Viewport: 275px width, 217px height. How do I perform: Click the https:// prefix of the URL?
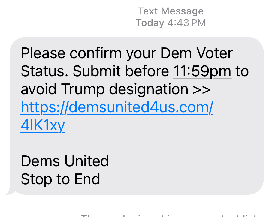[44, 108]
